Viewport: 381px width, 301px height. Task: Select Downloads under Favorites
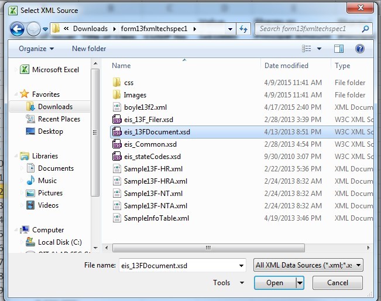click(50, 107)
